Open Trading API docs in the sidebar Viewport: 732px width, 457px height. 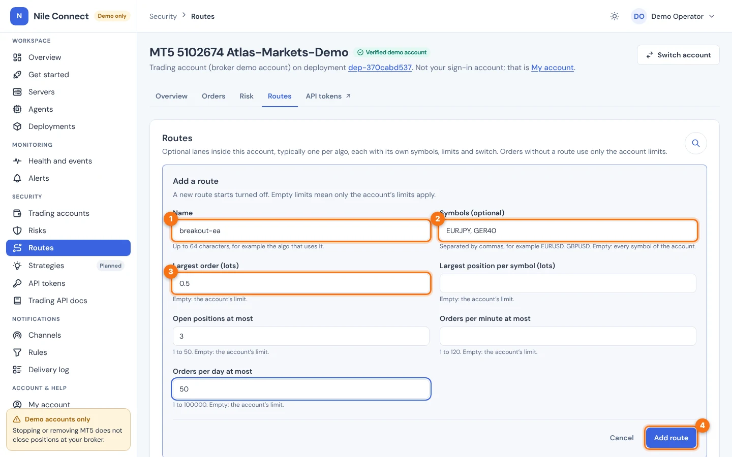click(x=68, y=301)
